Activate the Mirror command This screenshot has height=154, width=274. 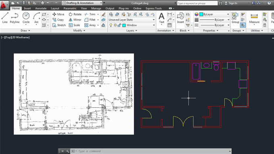75,20
